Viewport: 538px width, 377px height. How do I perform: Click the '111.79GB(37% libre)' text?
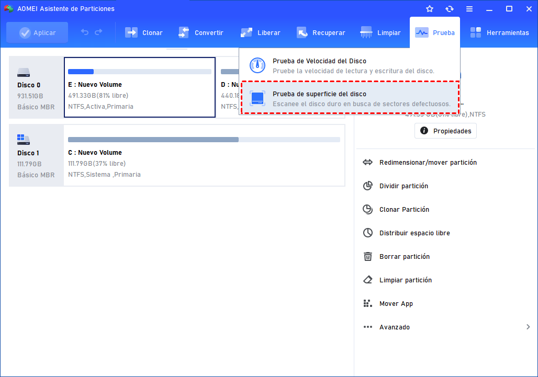click(x=97, y=164)
